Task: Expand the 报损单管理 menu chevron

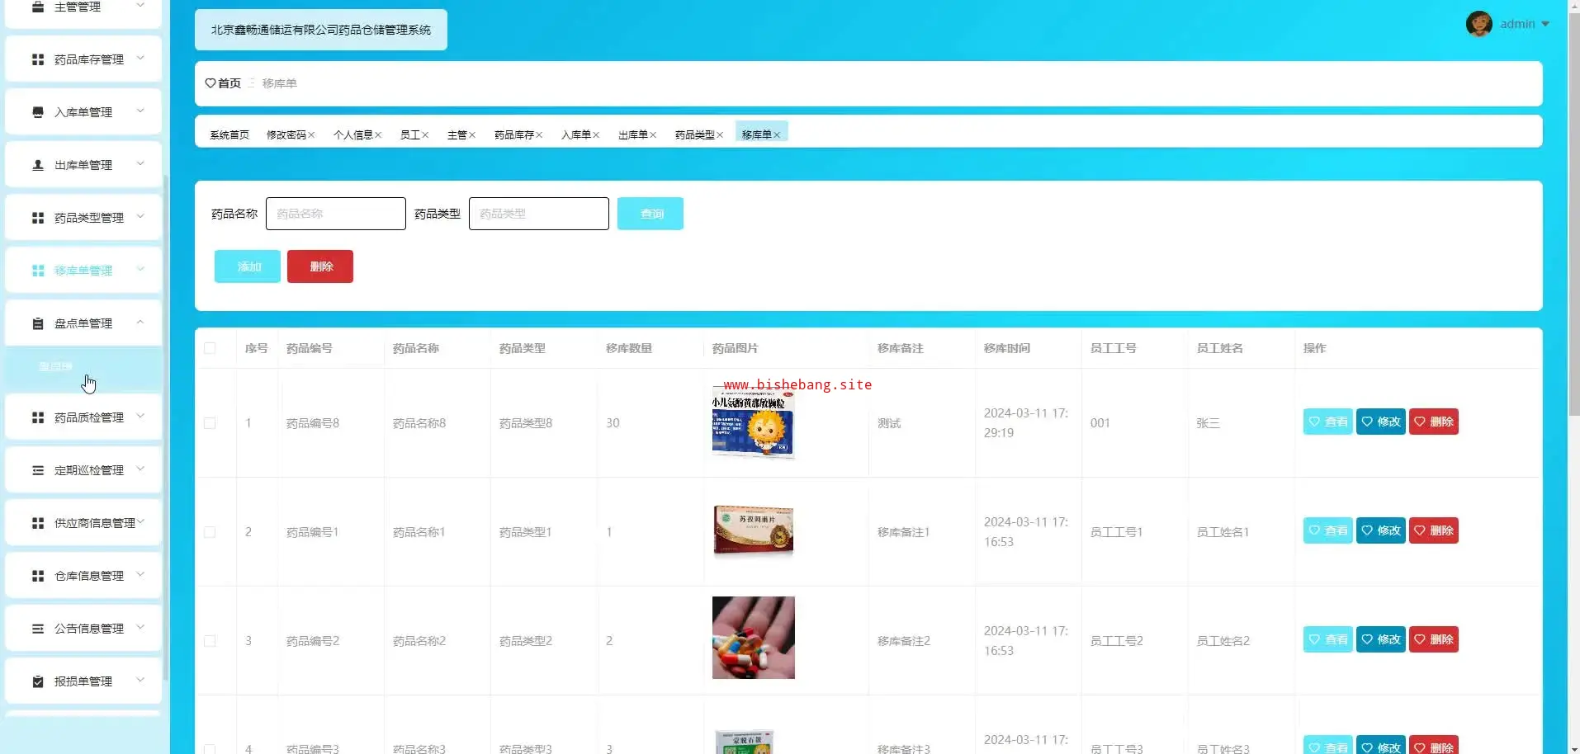Action: click(x=140, y=680)
